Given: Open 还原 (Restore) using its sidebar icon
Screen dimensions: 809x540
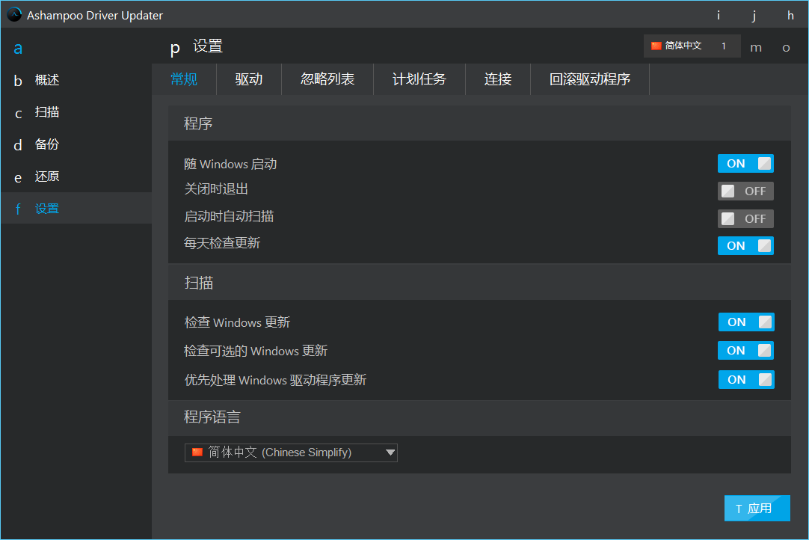Looking at the screenshot, I should click(x=17, y=177).
